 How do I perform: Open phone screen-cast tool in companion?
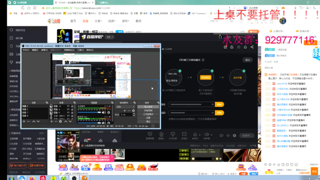(x=173, y=136)
